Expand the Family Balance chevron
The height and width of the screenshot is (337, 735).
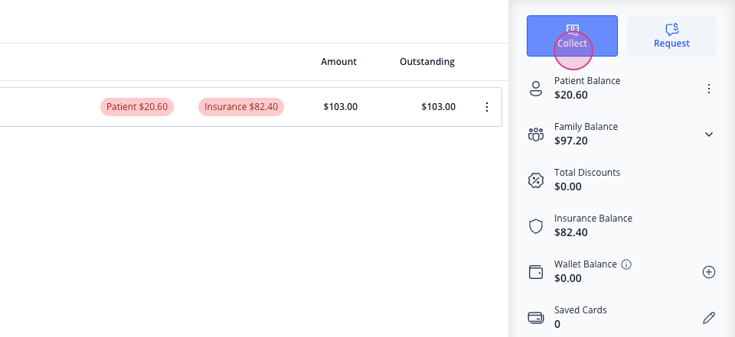click(709, 134)
